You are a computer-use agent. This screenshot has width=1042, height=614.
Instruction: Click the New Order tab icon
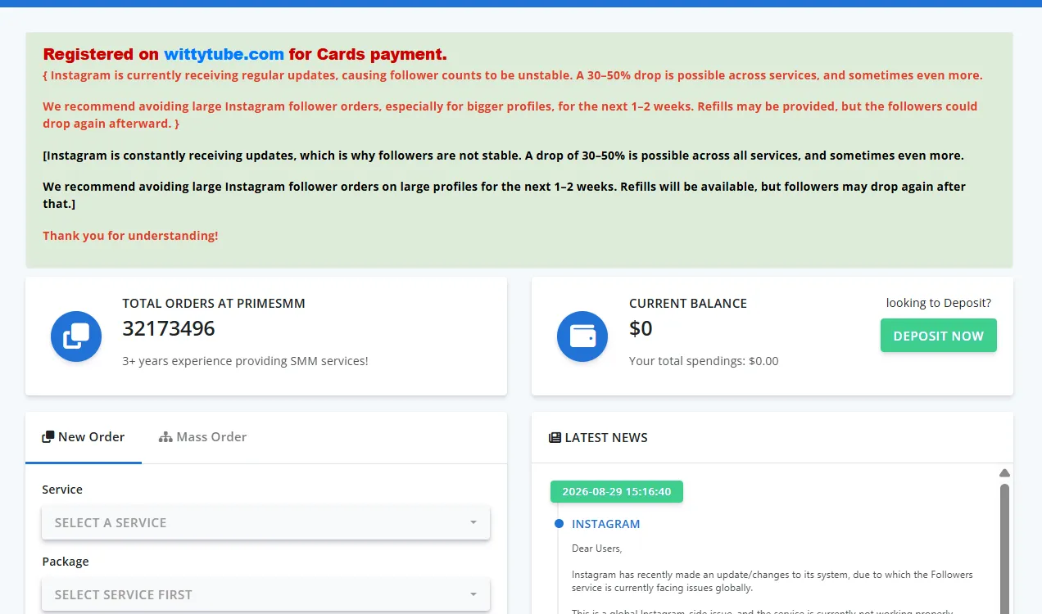(48, 437)
